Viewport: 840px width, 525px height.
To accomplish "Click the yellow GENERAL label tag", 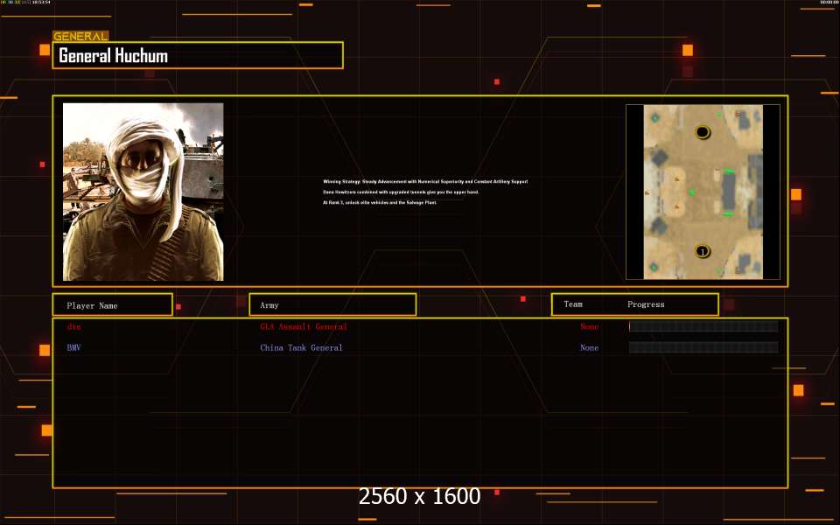I will click(80, 36).
